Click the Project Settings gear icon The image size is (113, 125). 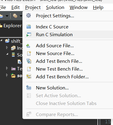(29, 16)
